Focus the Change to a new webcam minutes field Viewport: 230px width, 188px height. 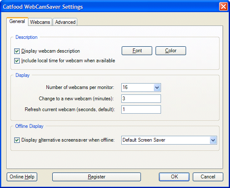(x=141, y=99)
